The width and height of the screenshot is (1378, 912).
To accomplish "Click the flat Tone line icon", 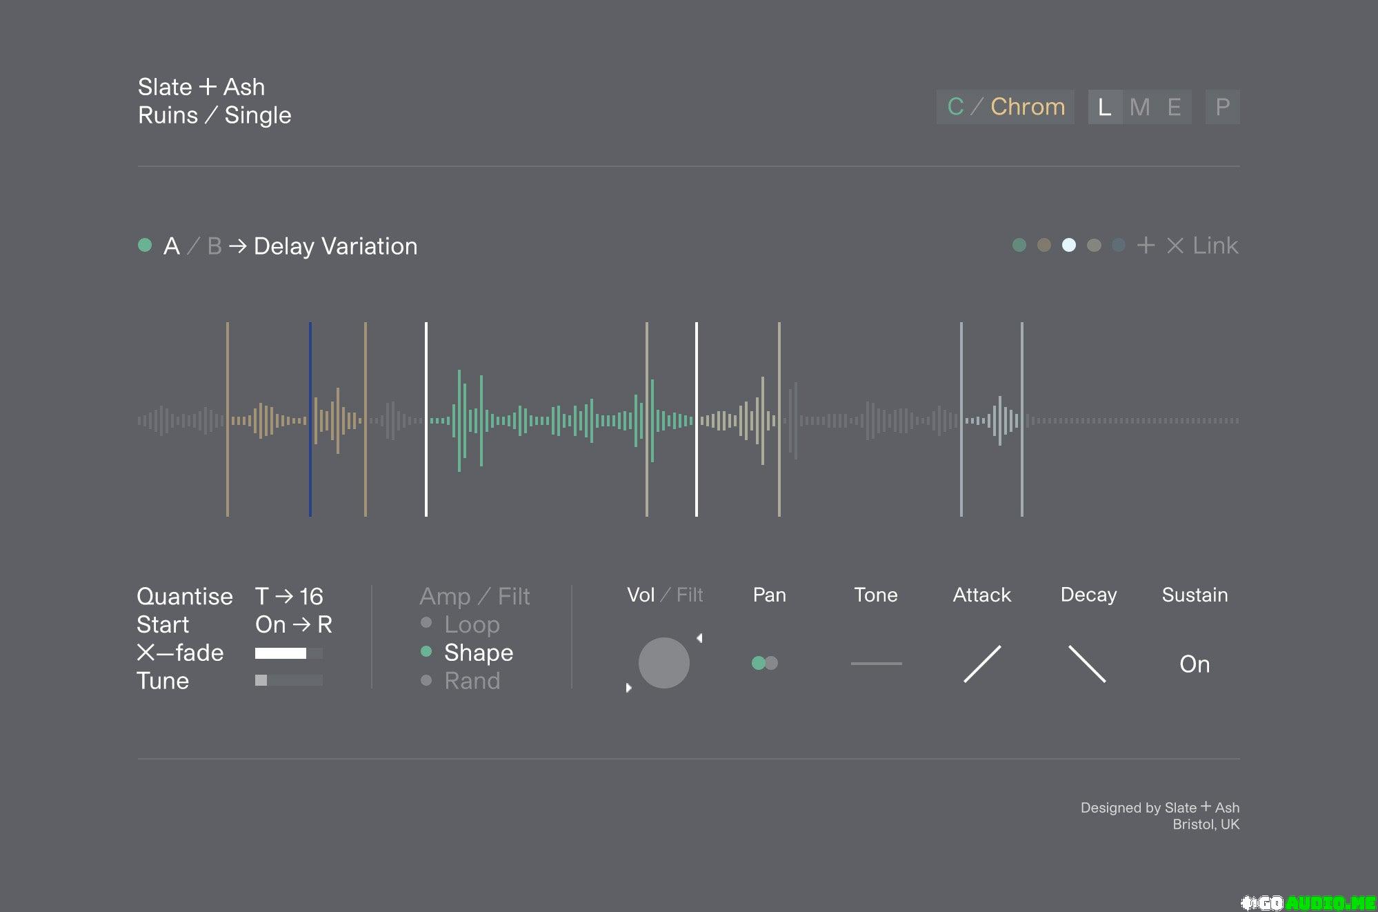I will [876, 664].
